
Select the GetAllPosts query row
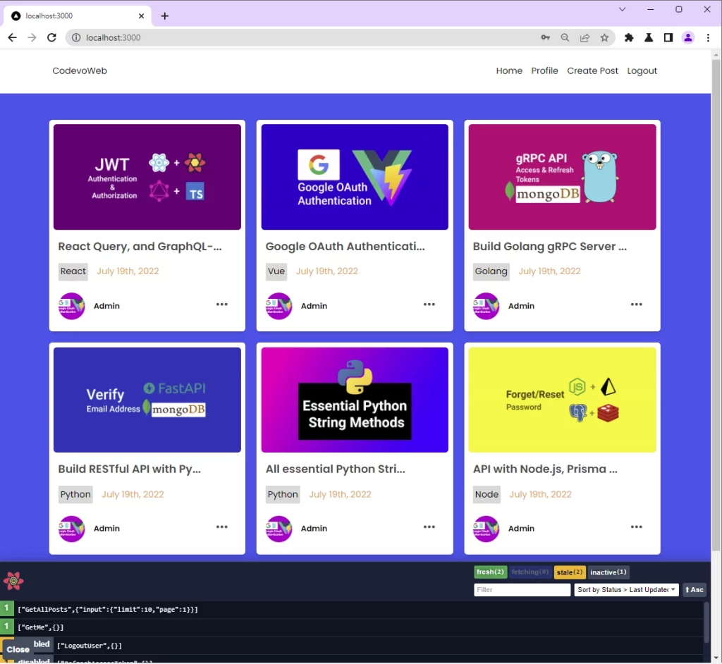coord(352,609)
